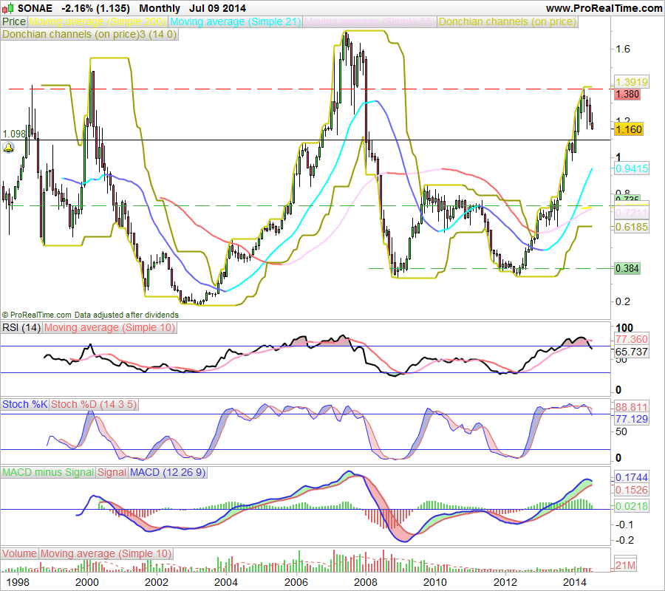Screen dimensions: 665x591
Task: Click the Monthly timeframe label
Action: click(x=160, y=8)
